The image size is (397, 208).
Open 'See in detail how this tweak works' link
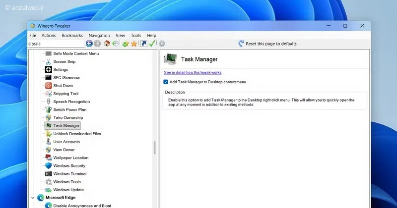point(193,72)
